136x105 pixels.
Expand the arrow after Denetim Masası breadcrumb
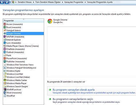(x=33, y=2)
